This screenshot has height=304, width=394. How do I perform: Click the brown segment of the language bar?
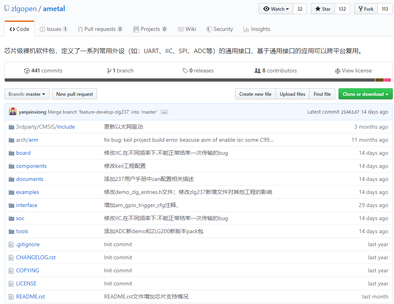point(379,80)
